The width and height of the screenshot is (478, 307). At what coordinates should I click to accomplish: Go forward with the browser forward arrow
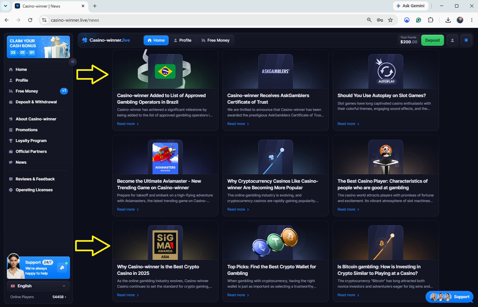point(18,20)
